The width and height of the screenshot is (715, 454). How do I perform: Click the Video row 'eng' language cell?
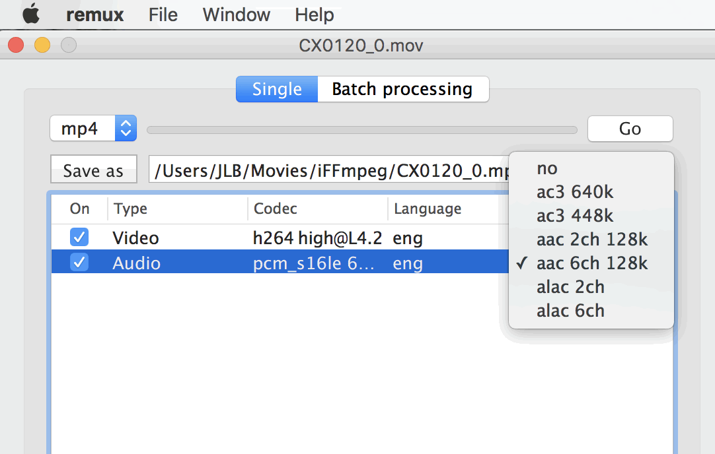tap(408, 239)
